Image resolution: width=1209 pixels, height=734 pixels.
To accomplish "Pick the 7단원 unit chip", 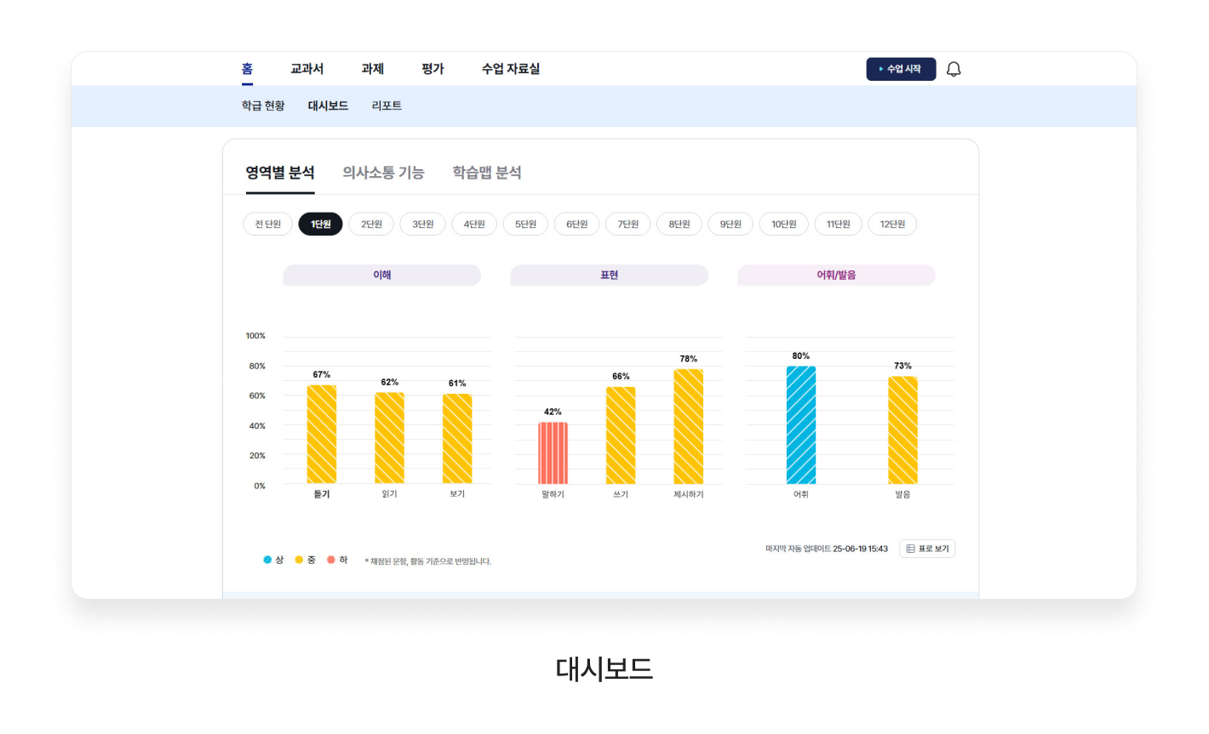I will (x=628, y=224).
